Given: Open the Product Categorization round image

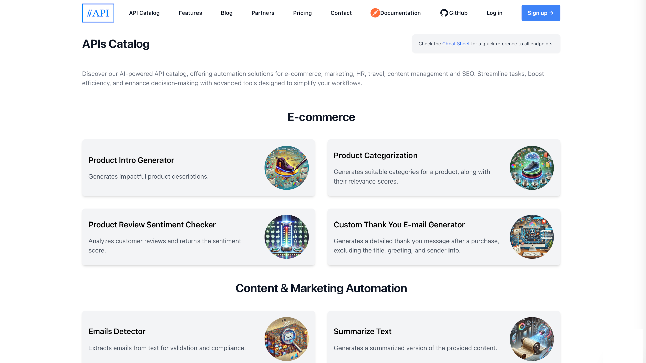Looking at the screenshot, I should click(532, 168).
